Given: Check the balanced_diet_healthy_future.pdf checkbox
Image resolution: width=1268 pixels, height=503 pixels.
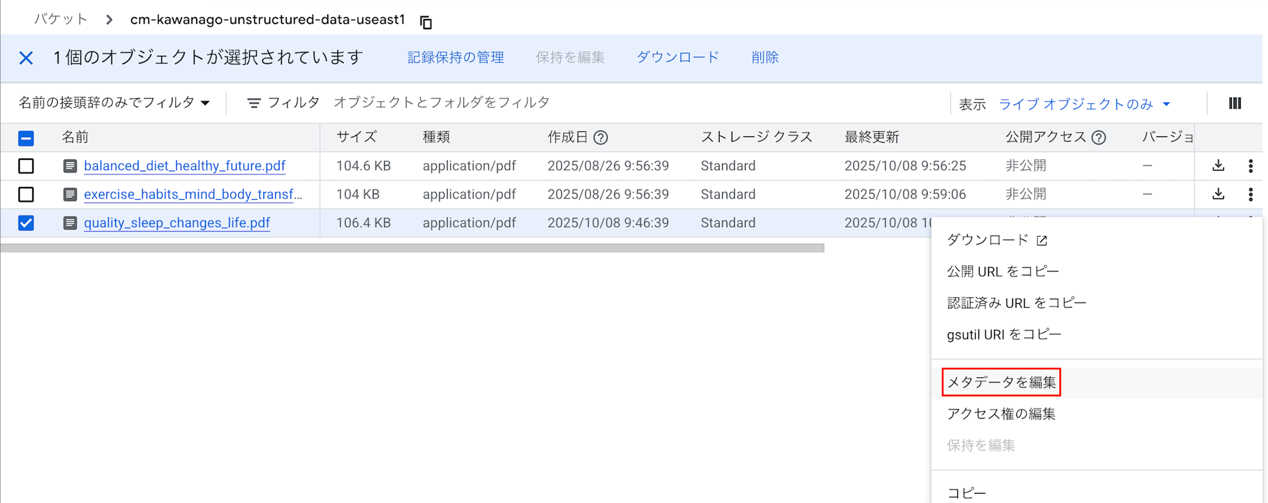Looking at the screenshot, I should point(26,166).
